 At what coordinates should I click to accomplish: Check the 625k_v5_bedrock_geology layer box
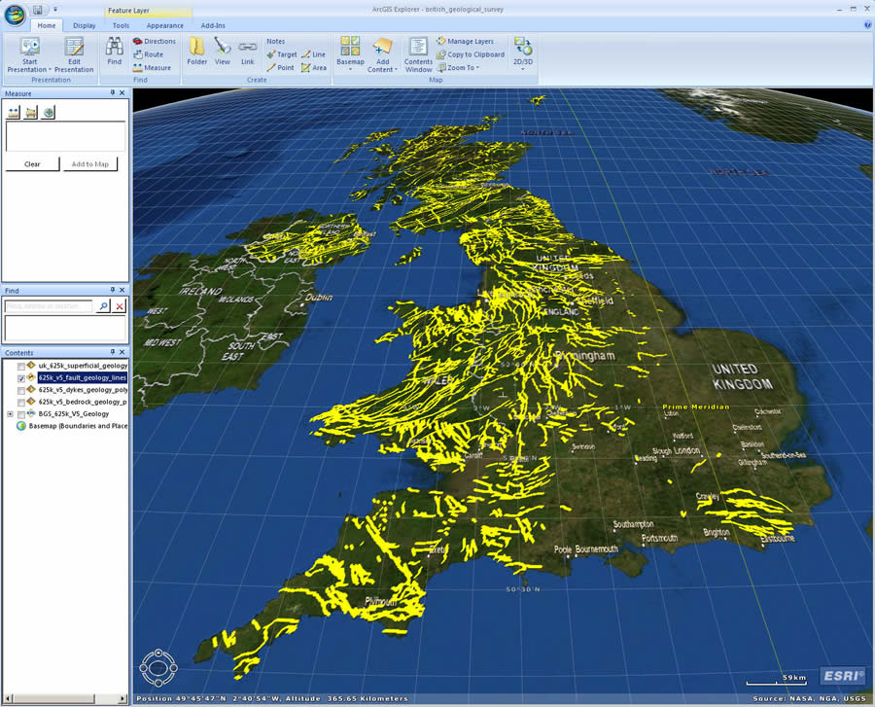click(21, 402)
